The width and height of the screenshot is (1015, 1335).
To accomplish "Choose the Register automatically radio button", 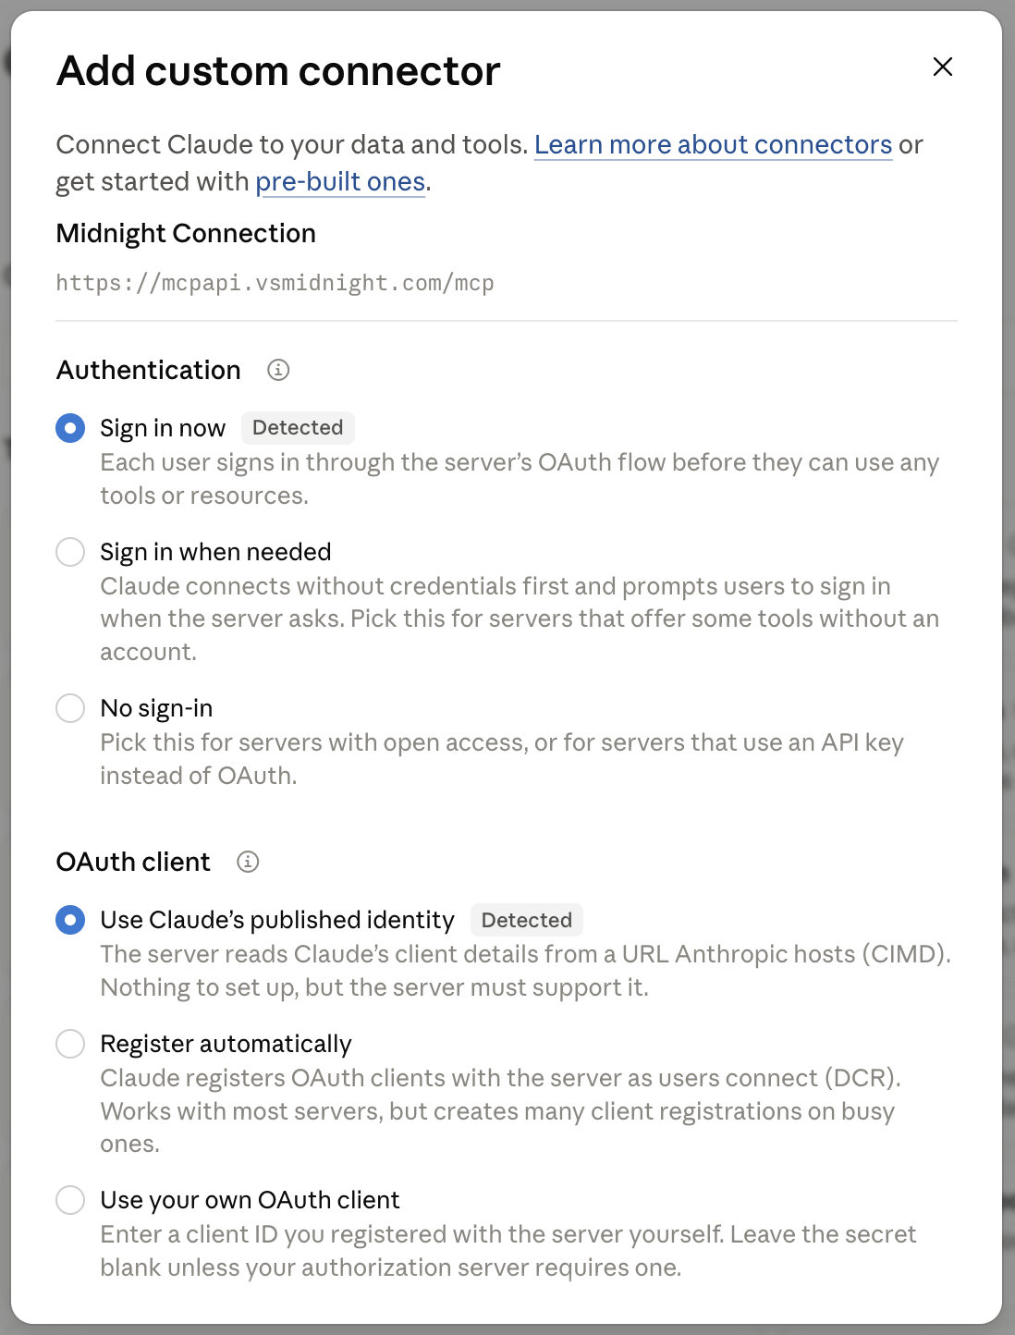I will (70, 1044).
